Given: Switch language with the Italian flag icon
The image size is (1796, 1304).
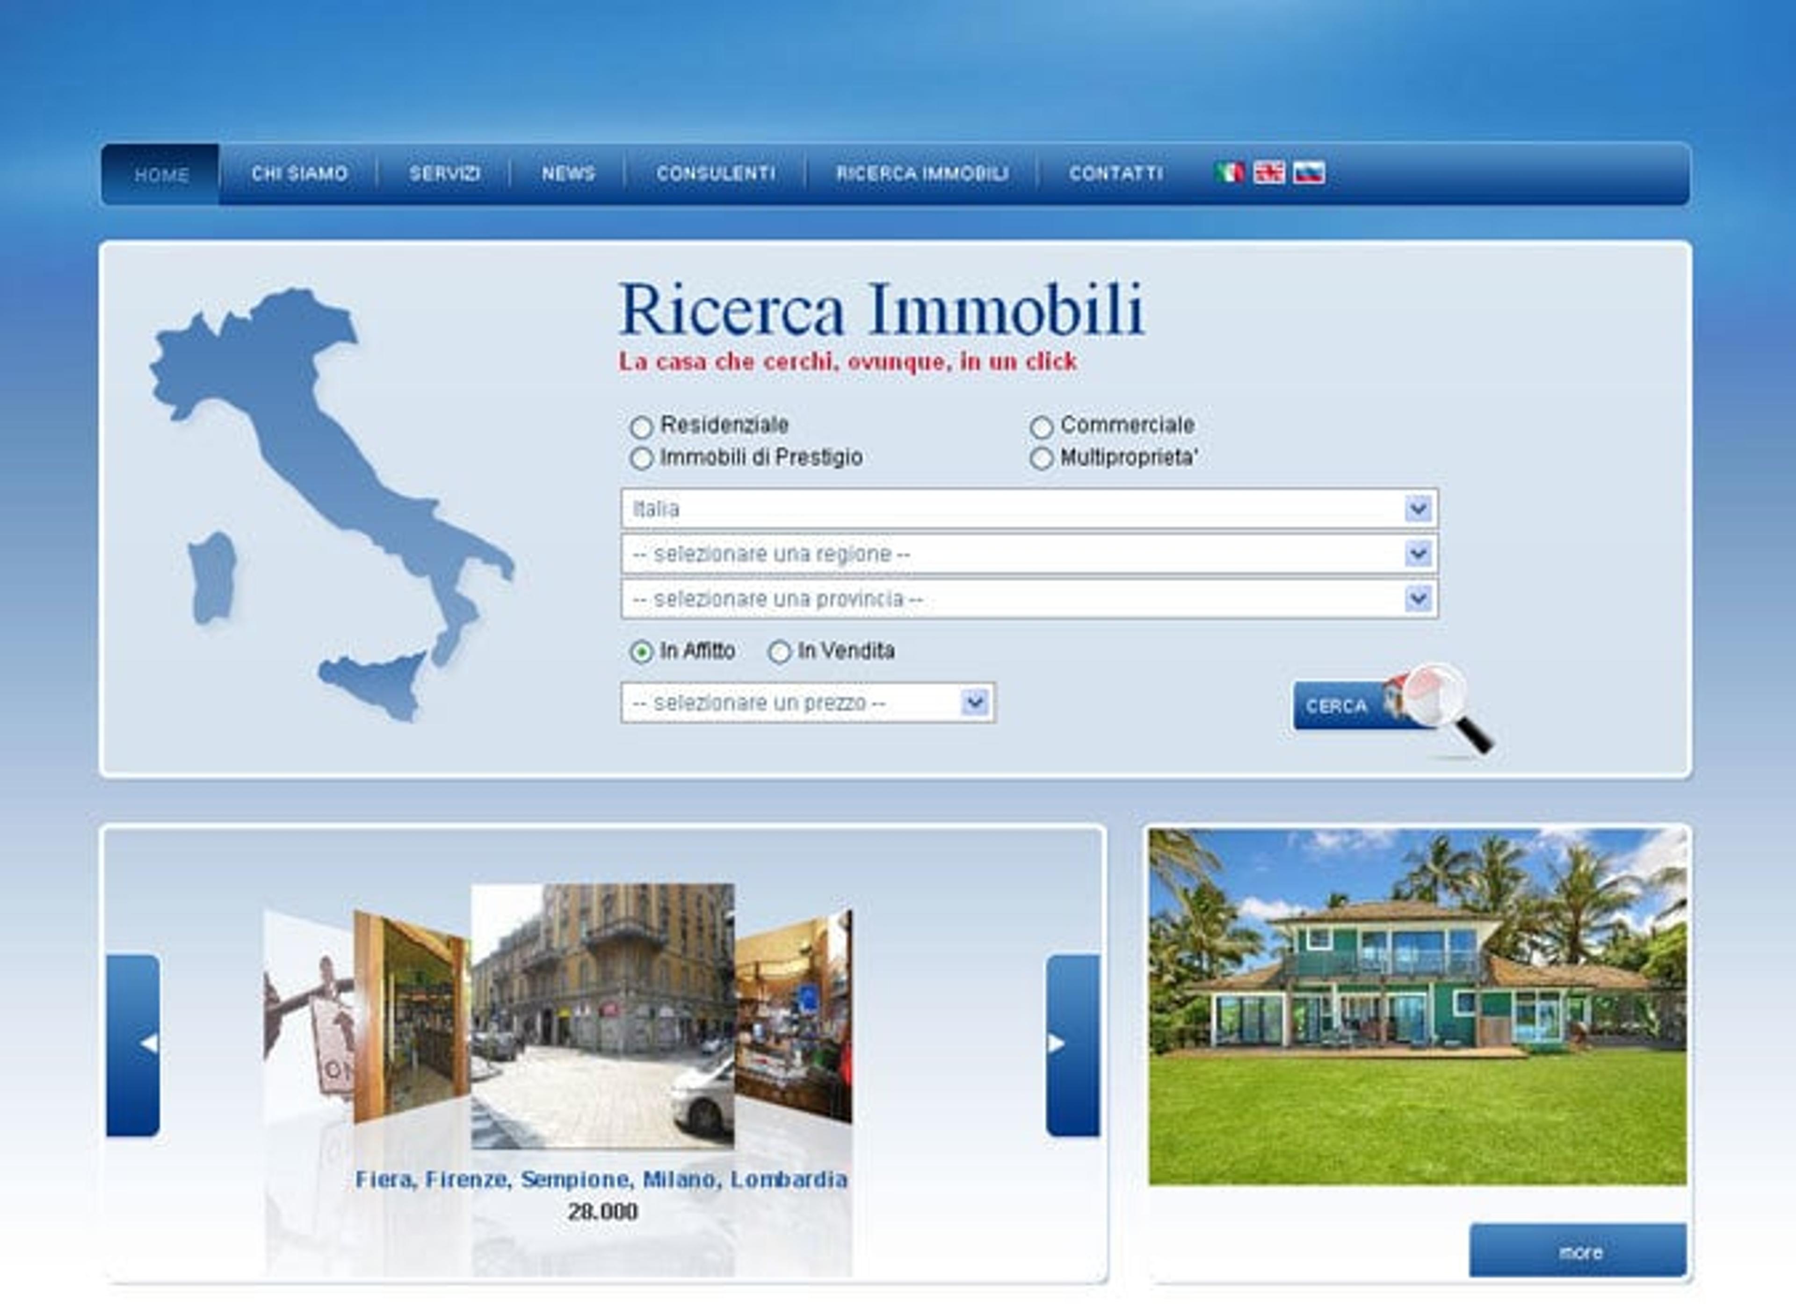Looking at the screenshot, I should [x=1229, y=173].
